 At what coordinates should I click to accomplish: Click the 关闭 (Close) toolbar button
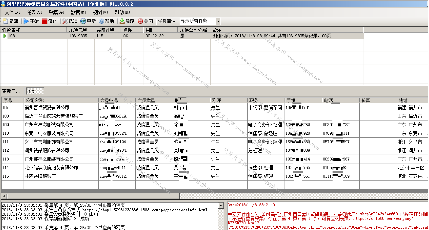click(145, 21)
